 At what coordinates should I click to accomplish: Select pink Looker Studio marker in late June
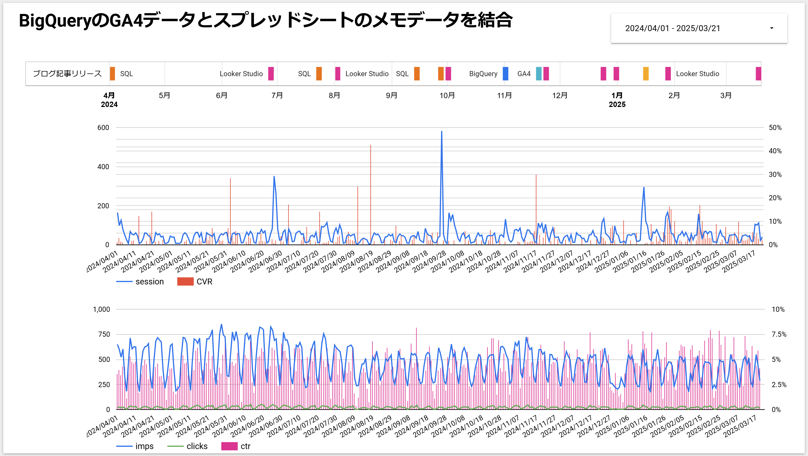[271, 74]
